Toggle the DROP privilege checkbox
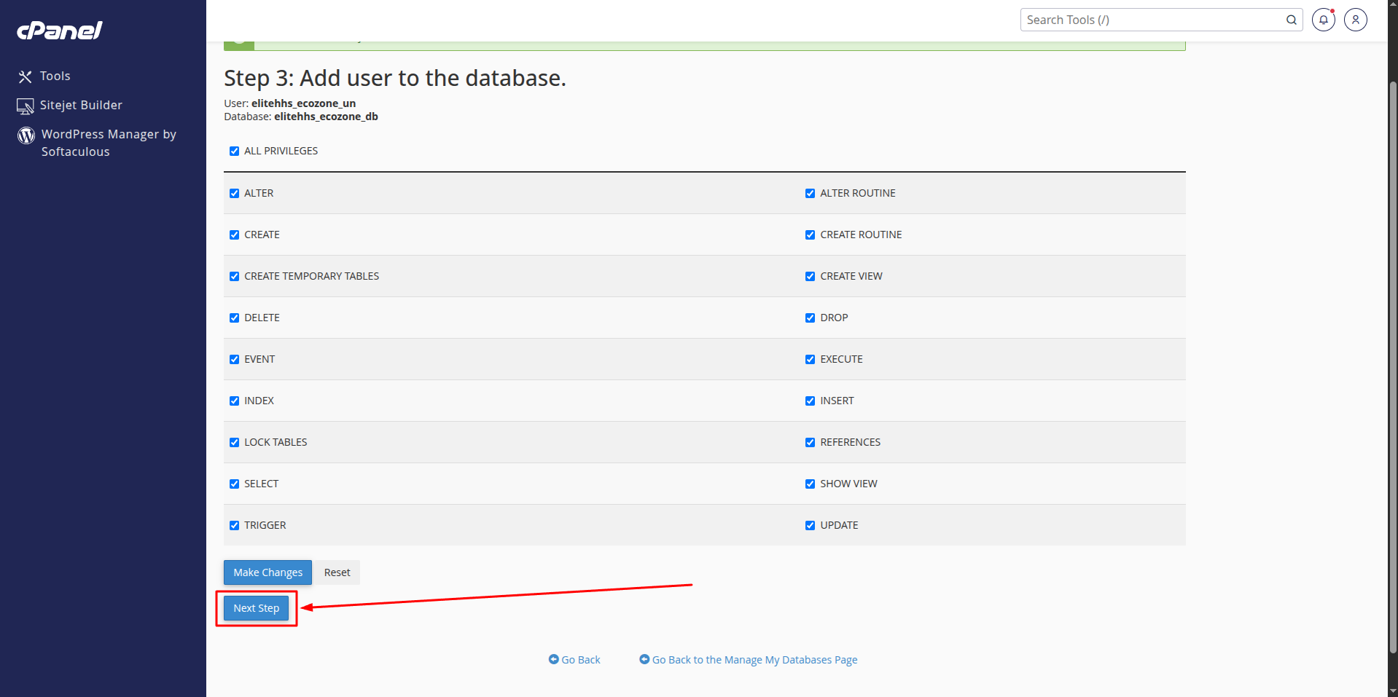Image resolution: width=1398 pixels, height=697 pixels. click(x=810, y=318)
